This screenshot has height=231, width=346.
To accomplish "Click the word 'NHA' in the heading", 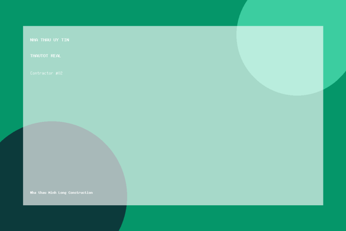I will (x=34, y=40).
